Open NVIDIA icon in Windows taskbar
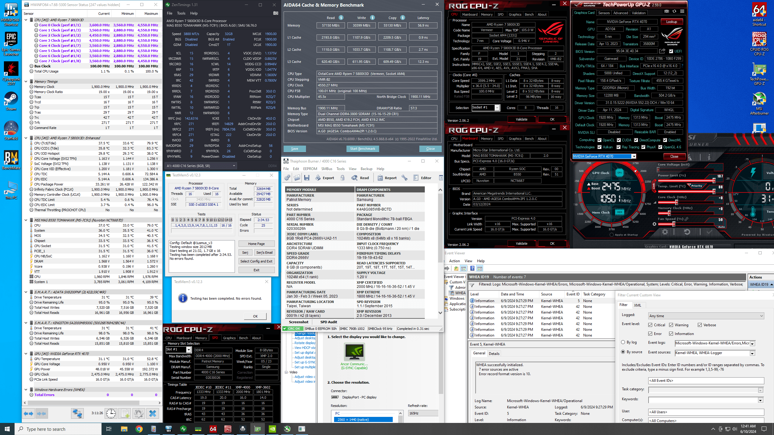This screenshot has width=774, height=435. click(x=272, y=429)
